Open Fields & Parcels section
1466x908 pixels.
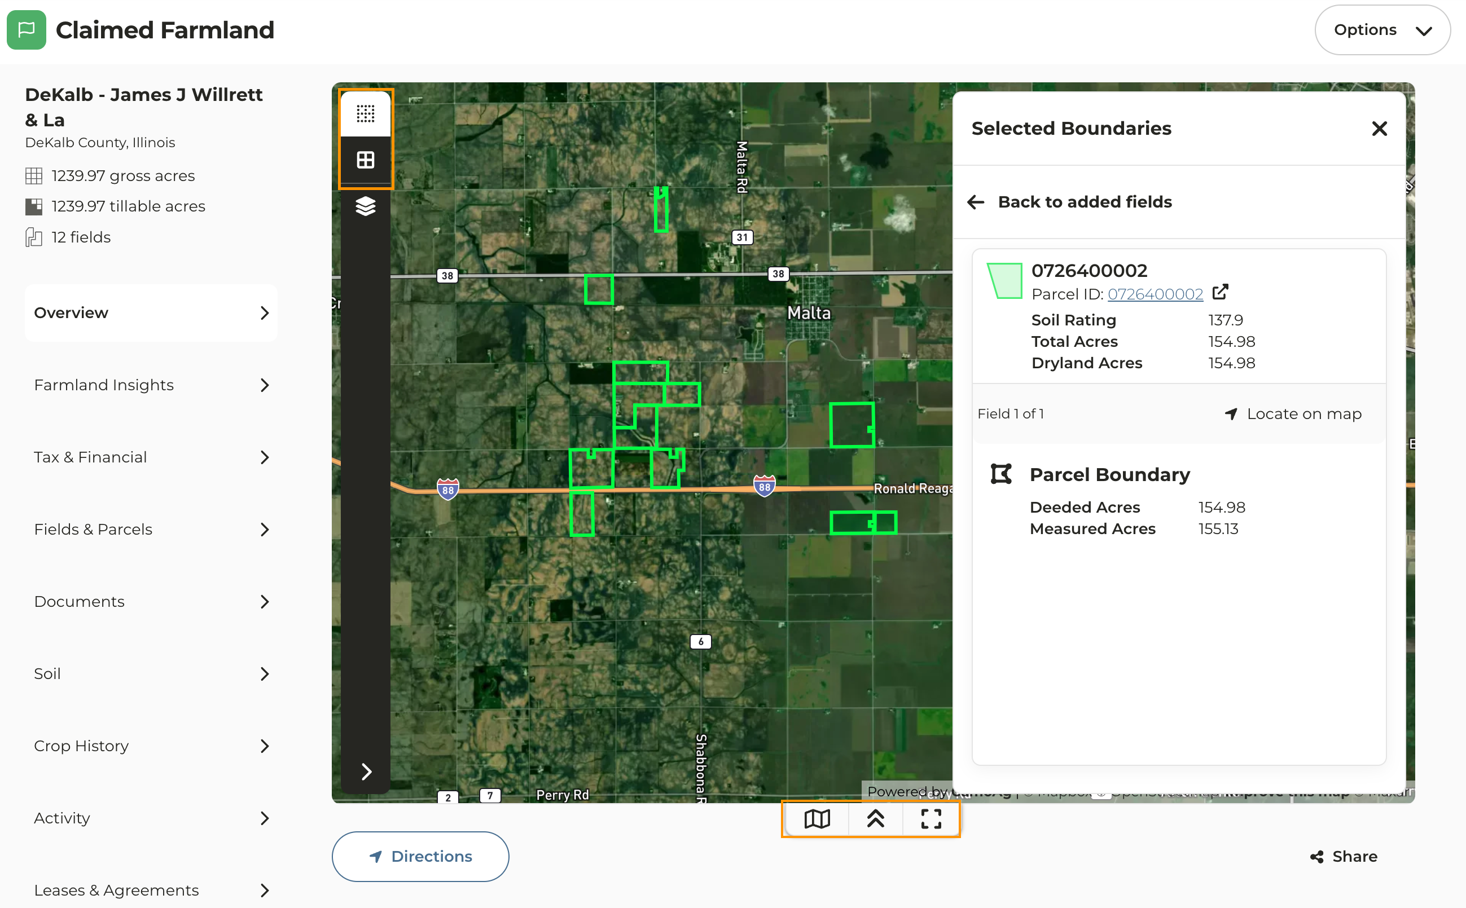pos(151,529)
